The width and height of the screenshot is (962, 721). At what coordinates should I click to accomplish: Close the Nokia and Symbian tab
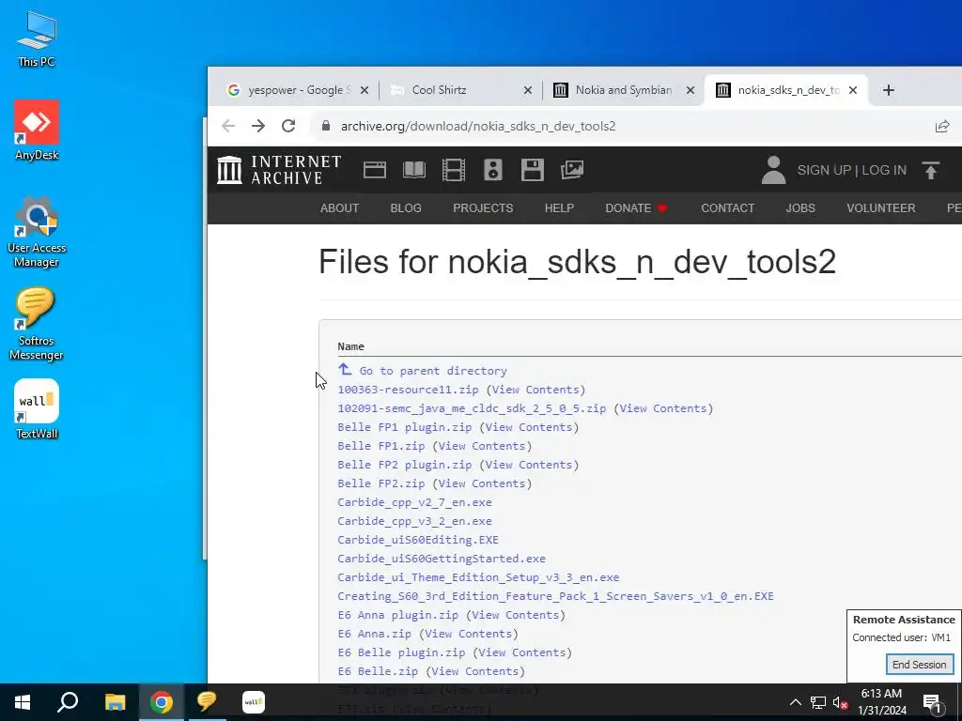(x=690, y=90)
